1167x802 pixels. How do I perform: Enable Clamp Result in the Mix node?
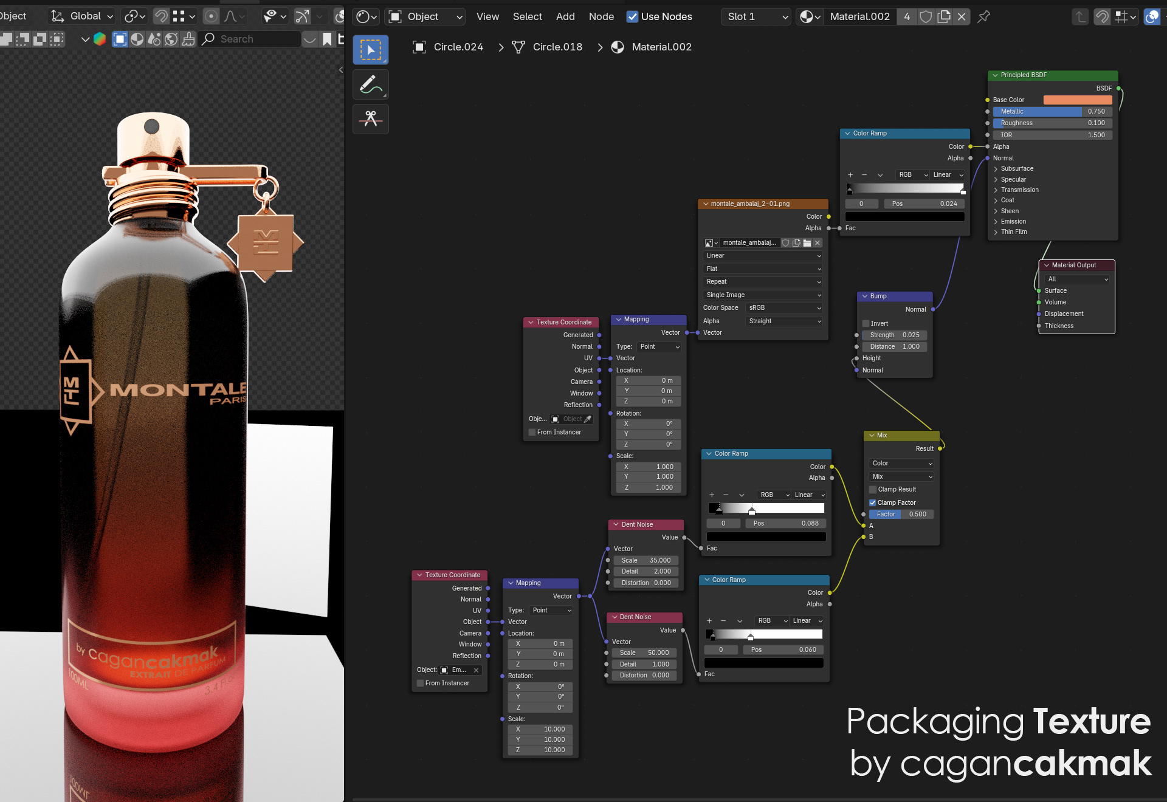(x=873, y=489)
